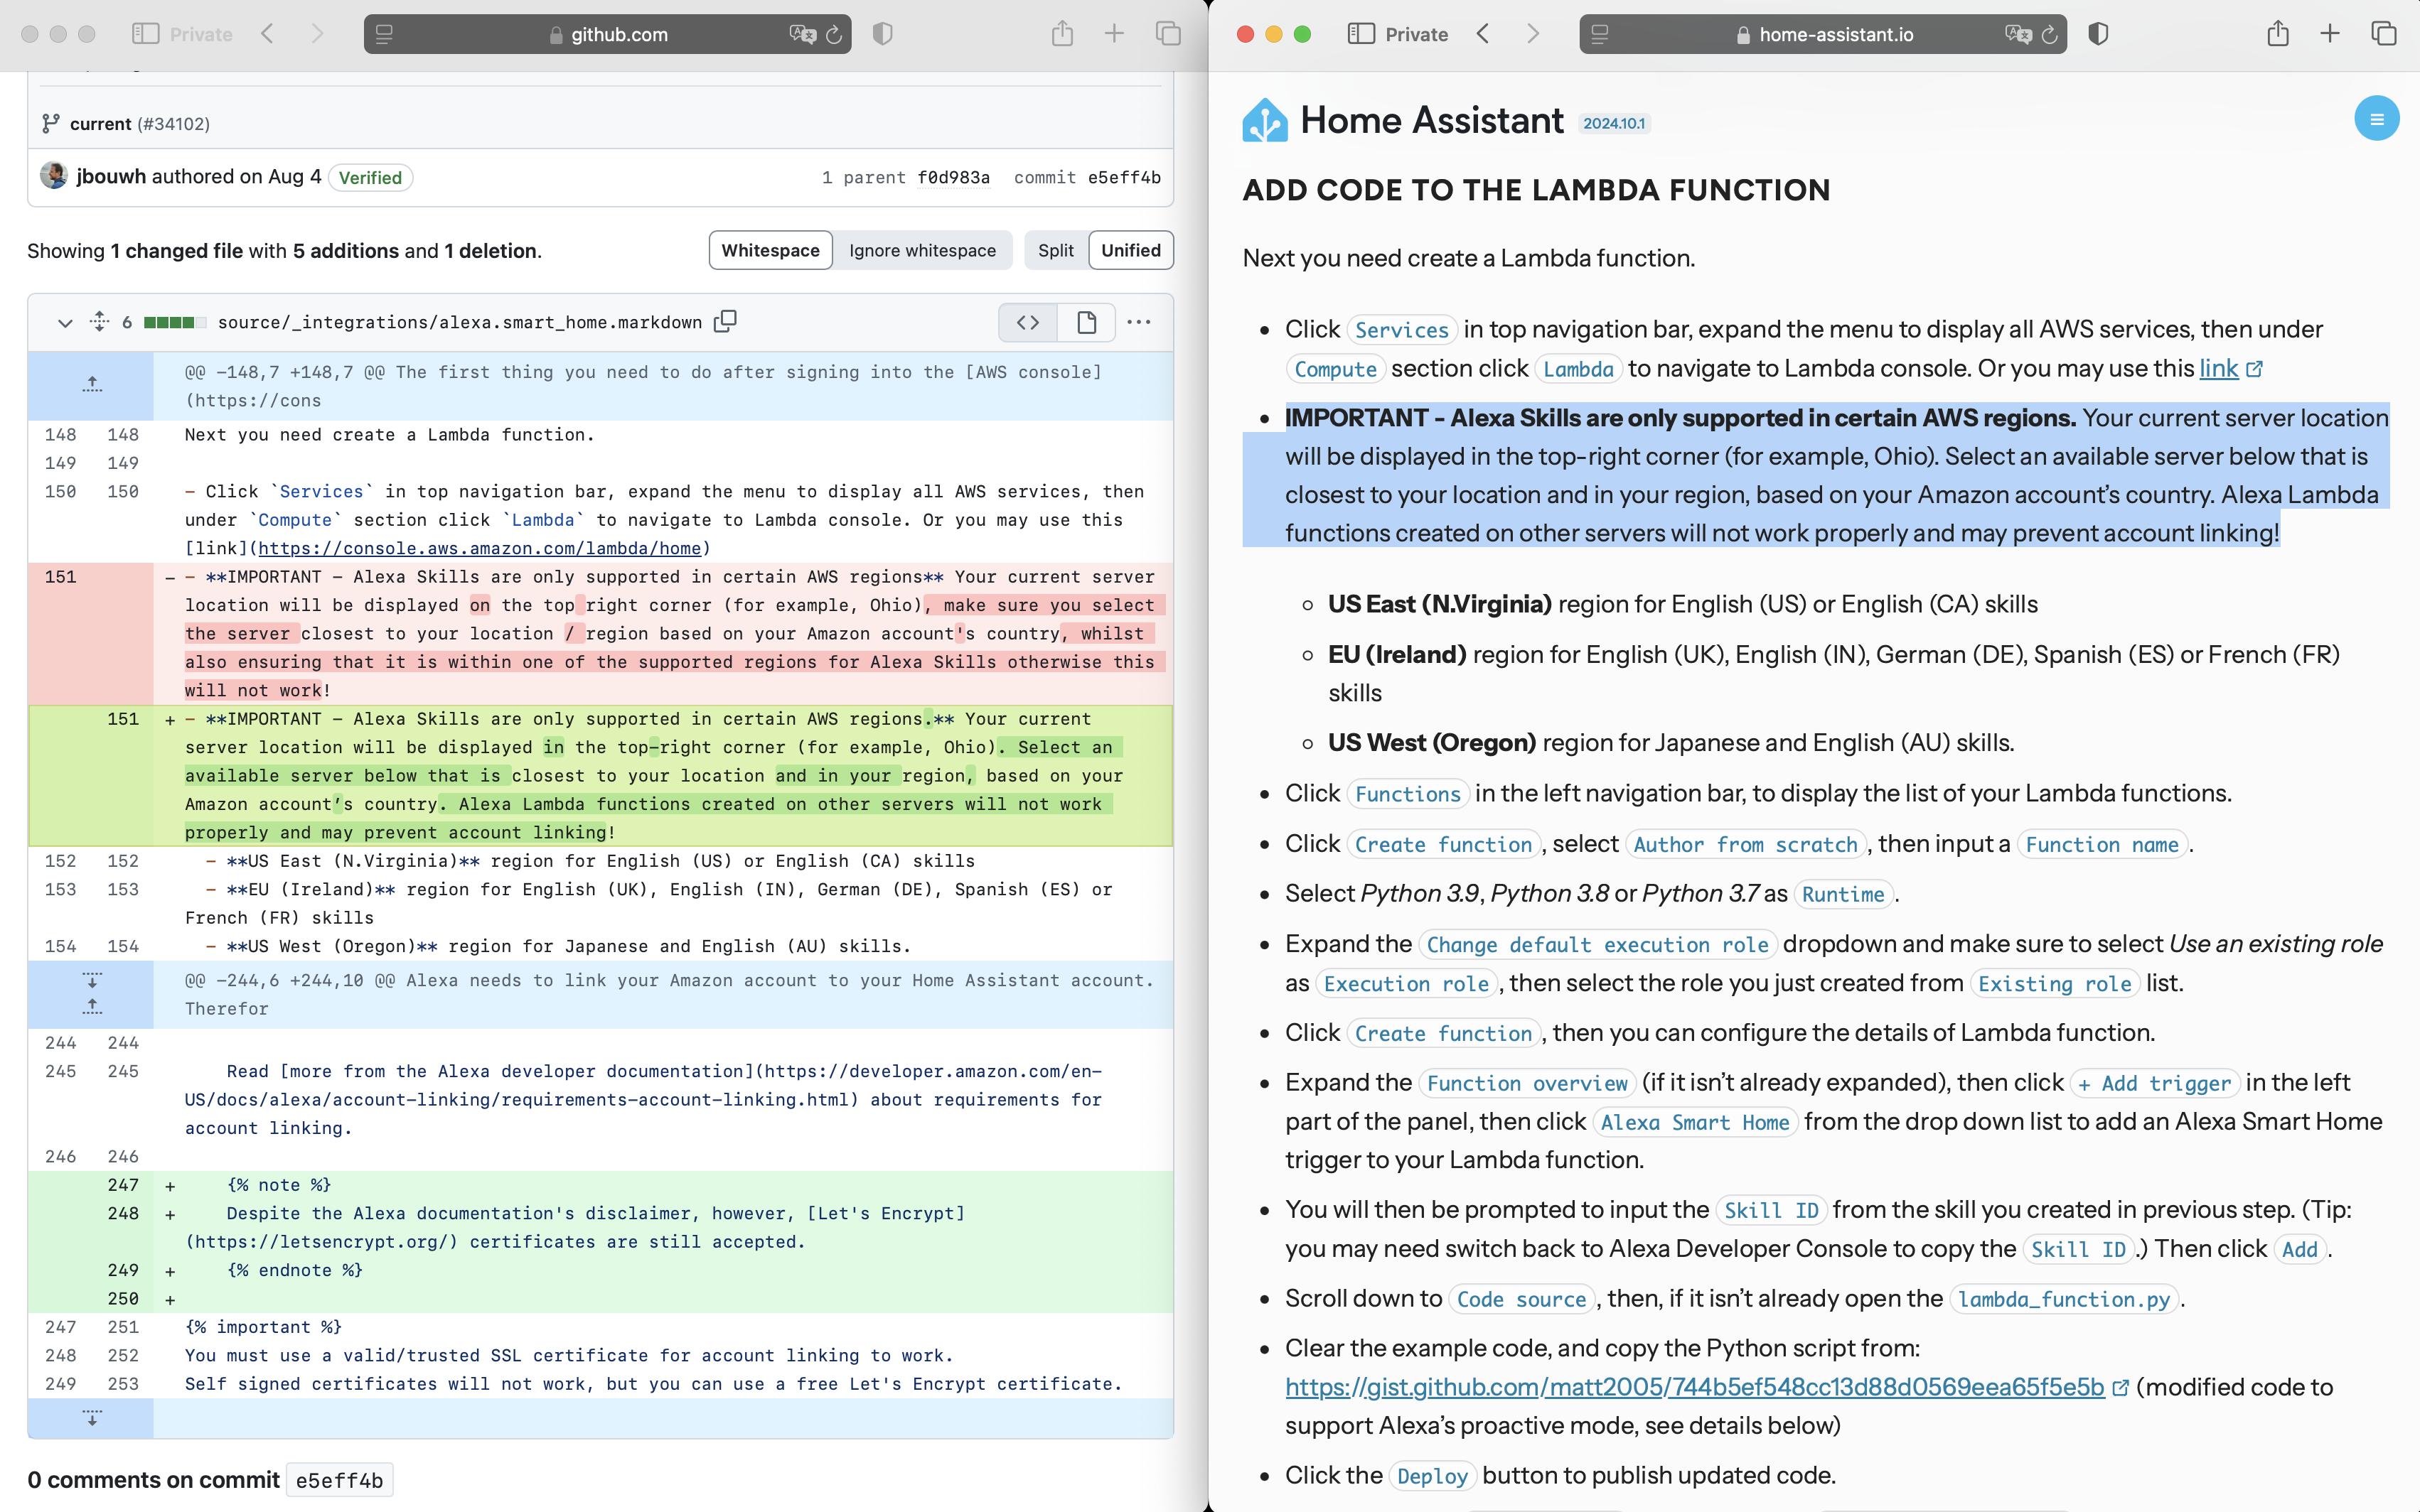Click console.aws.amazon.com link in diff
Screen dimensions: 2420x1512
coord(480,548)
